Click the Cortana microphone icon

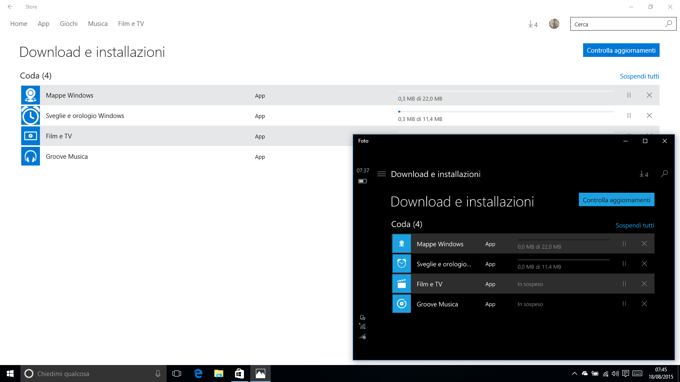pos(158,374)
